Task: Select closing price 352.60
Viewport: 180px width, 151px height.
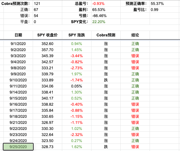Action: tap(47, 44)
